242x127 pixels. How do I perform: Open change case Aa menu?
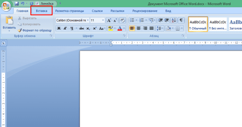[x=102, y=28]
